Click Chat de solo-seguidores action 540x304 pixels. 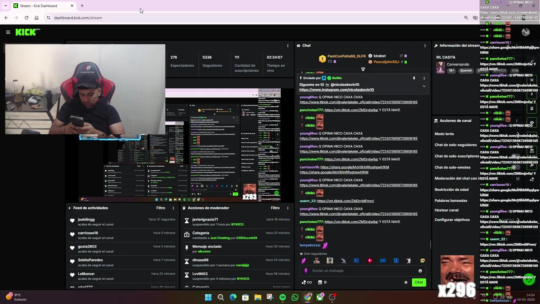456,145
